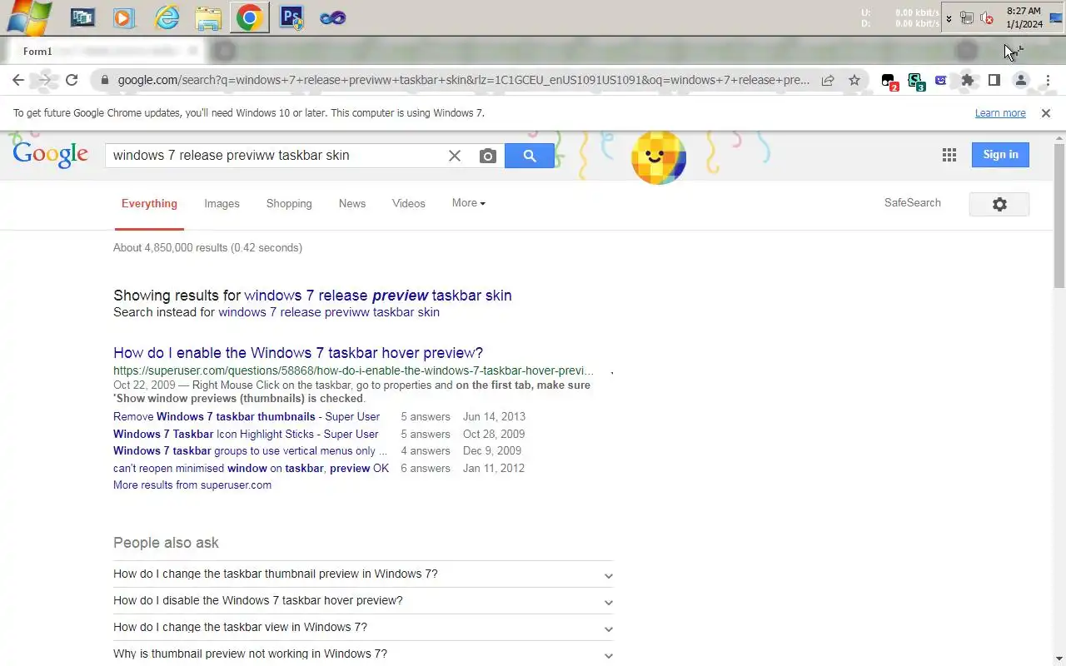Open 'Windows 7 Taskbar Icon Highlight Sticks' link
1066x666 pixels.
coord(246,435)
